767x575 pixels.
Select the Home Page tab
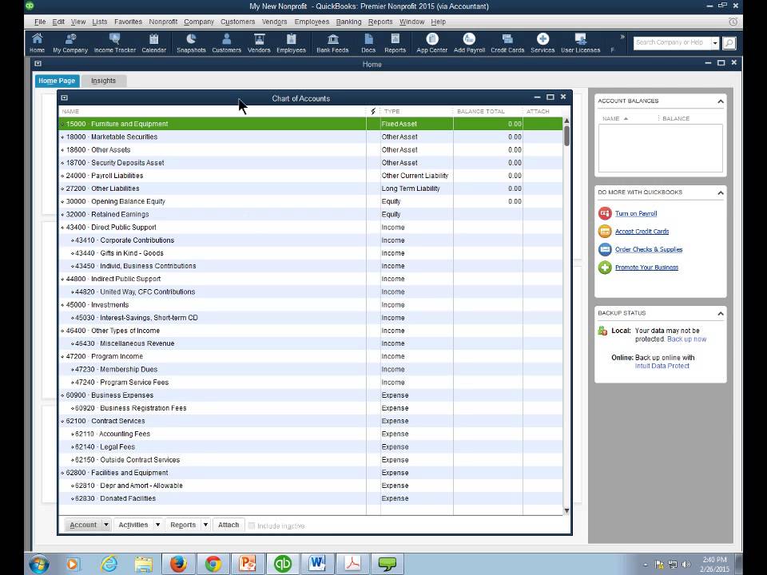click(57, 81)
